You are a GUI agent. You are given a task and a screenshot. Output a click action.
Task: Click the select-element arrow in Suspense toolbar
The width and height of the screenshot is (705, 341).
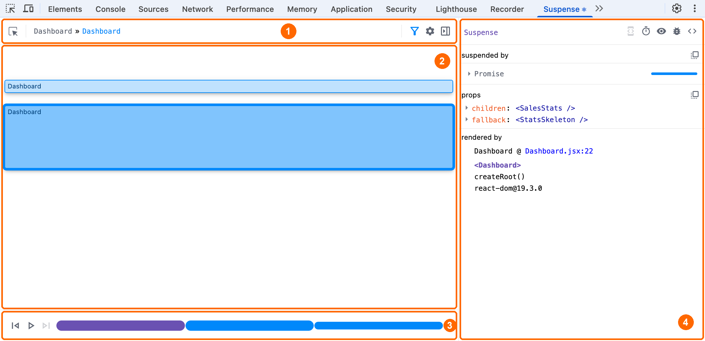coord(13,31)
